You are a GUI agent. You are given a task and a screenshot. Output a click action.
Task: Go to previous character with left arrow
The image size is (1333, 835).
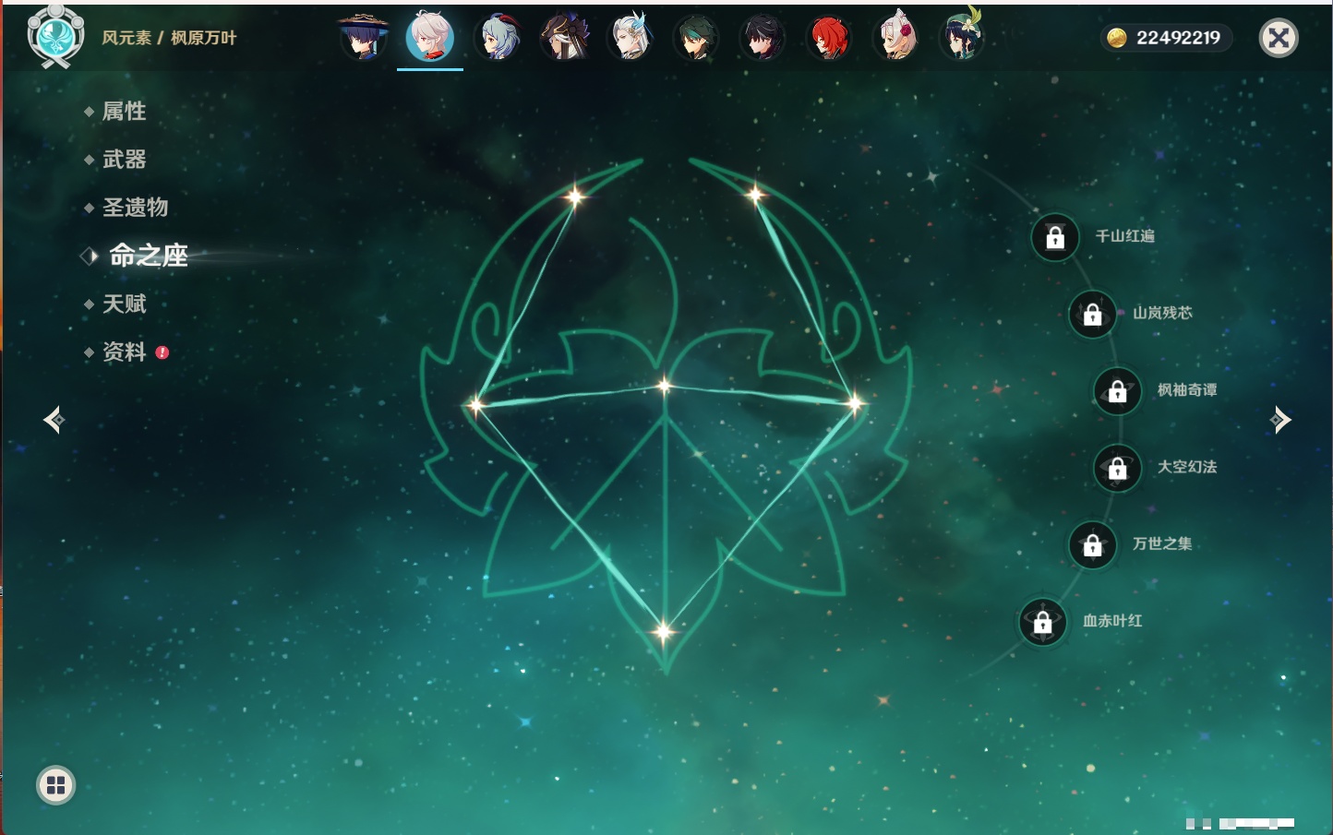tap(54, 420)
